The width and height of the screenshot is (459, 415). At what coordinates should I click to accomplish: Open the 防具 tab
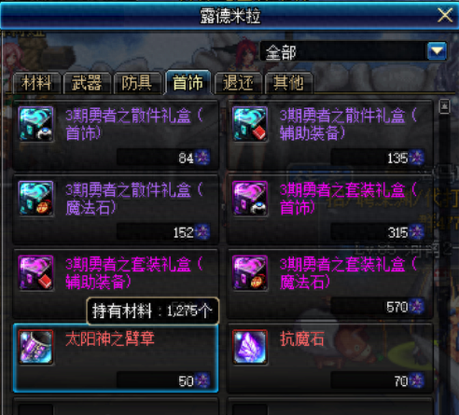point(137,83)
